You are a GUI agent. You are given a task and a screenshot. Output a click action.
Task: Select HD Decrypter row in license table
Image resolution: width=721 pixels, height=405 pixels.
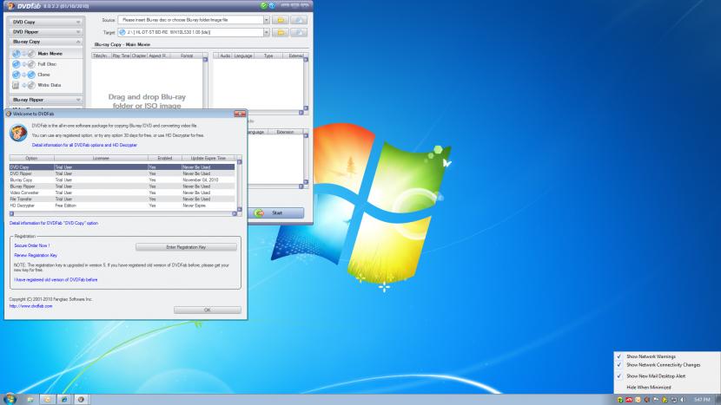(122, 206)
